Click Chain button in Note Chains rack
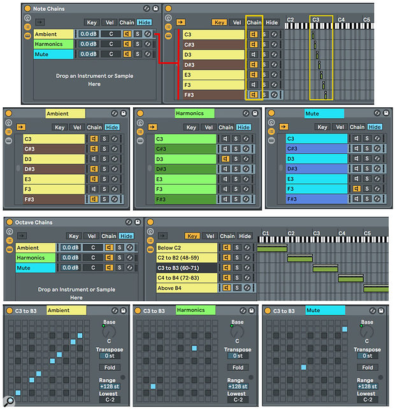395x411 pixels. point(127,22)
